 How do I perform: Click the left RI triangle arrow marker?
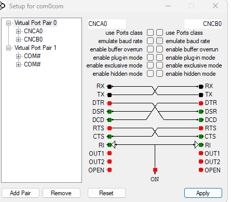(113, 145)
